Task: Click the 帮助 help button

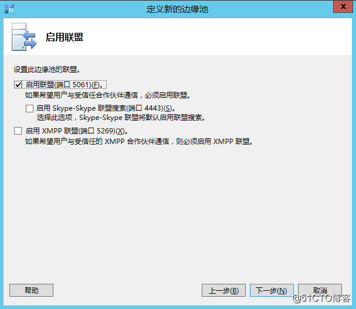Action: (x=31, y=290)
